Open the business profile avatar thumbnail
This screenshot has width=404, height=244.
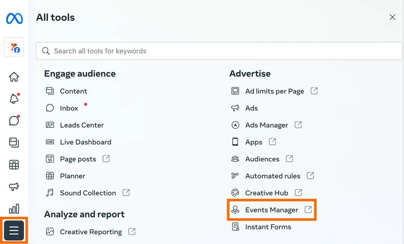click(14, 47)
